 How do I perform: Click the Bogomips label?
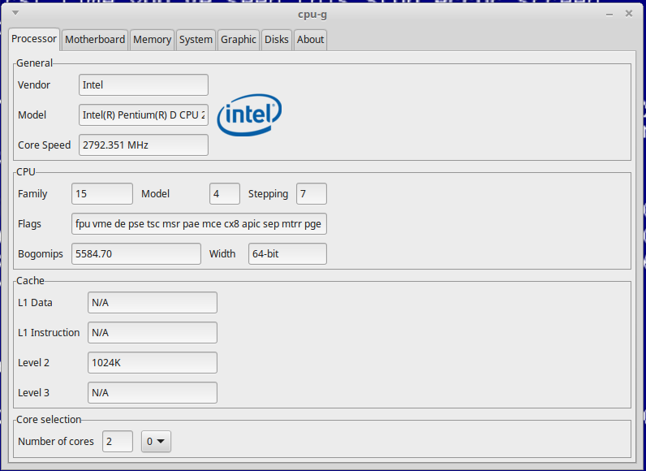[x=41, y=254]
